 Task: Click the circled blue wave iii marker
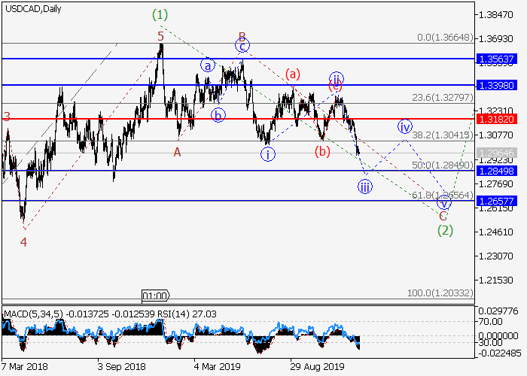365,187
